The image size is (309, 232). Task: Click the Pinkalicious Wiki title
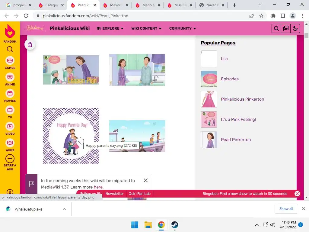[70, 28]
